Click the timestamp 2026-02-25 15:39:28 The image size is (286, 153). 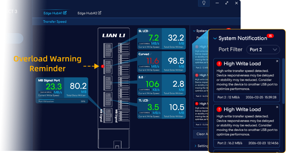coord(261,97)
